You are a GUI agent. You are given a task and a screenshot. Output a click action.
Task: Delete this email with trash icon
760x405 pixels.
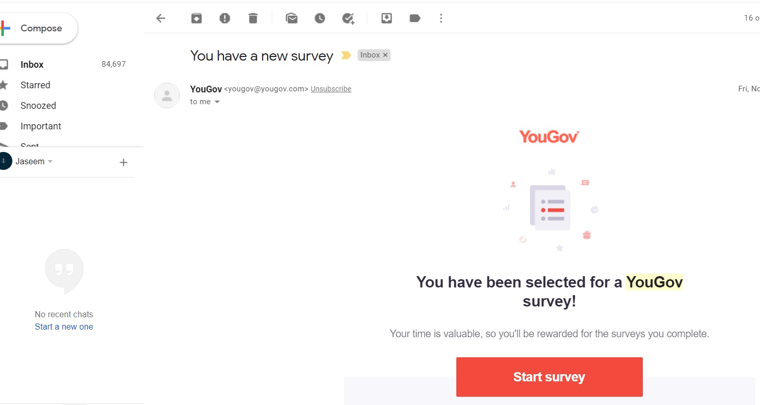[253, 18]
